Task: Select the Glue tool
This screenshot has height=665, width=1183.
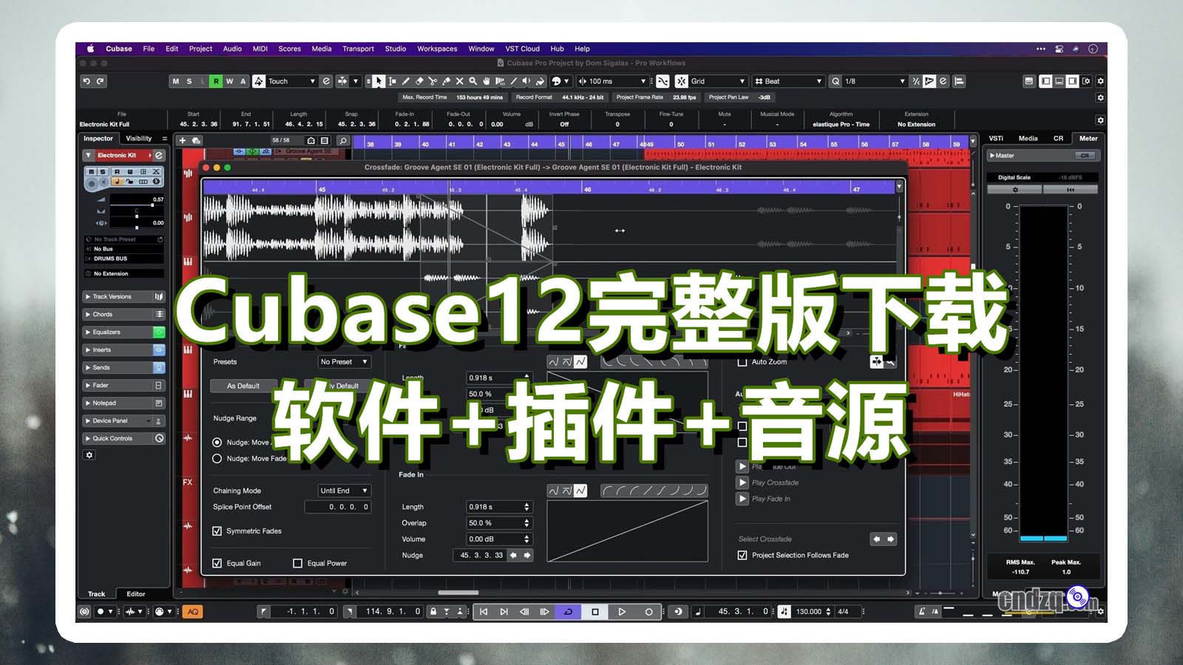Action: 446,81
